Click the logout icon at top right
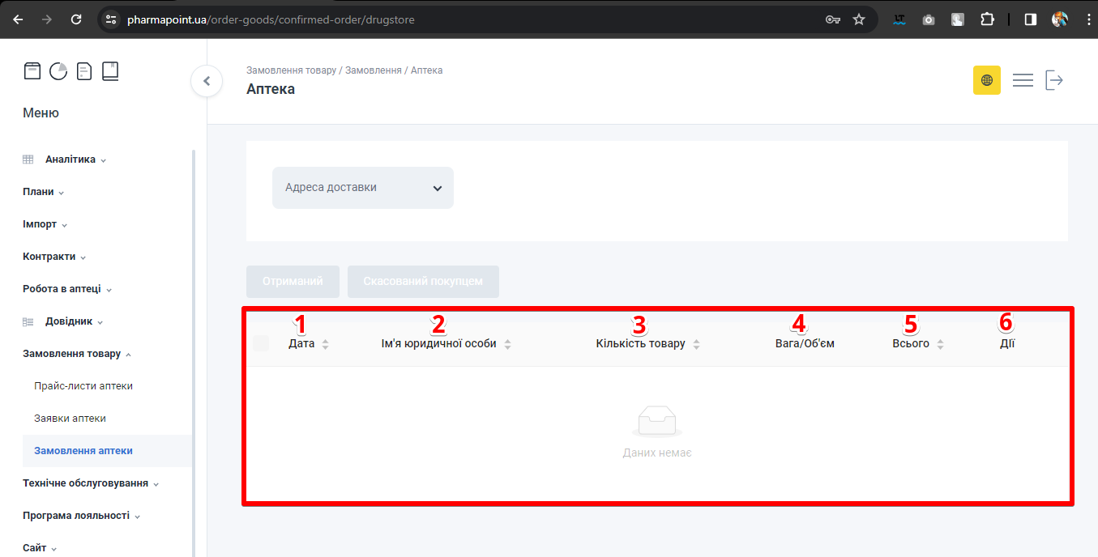The image size is (1098, 557). [x=1054, y=80]
